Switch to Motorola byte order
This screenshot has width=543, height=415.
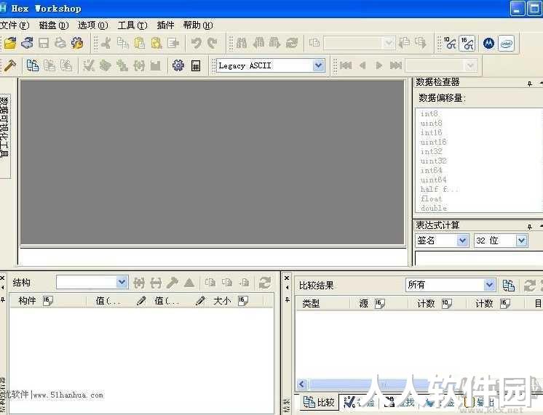coord(488,43)
